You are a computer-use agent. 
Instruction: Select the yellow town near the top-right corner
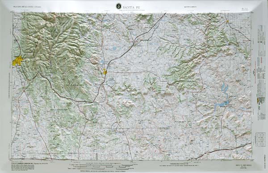coord(227,21)
